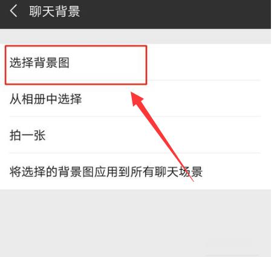Go back from 聊天背景 screen
This screenshot has height=257, width=277.
click(x=13, y=11)
